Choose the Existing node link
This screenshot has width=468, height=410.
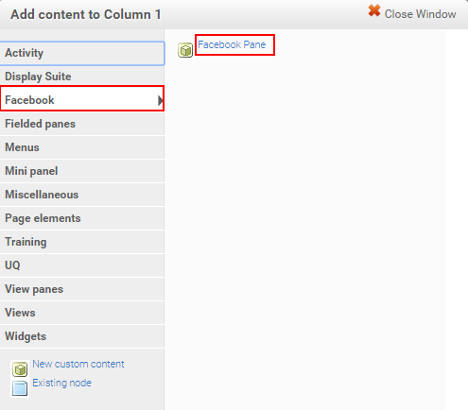click(61, 383)
